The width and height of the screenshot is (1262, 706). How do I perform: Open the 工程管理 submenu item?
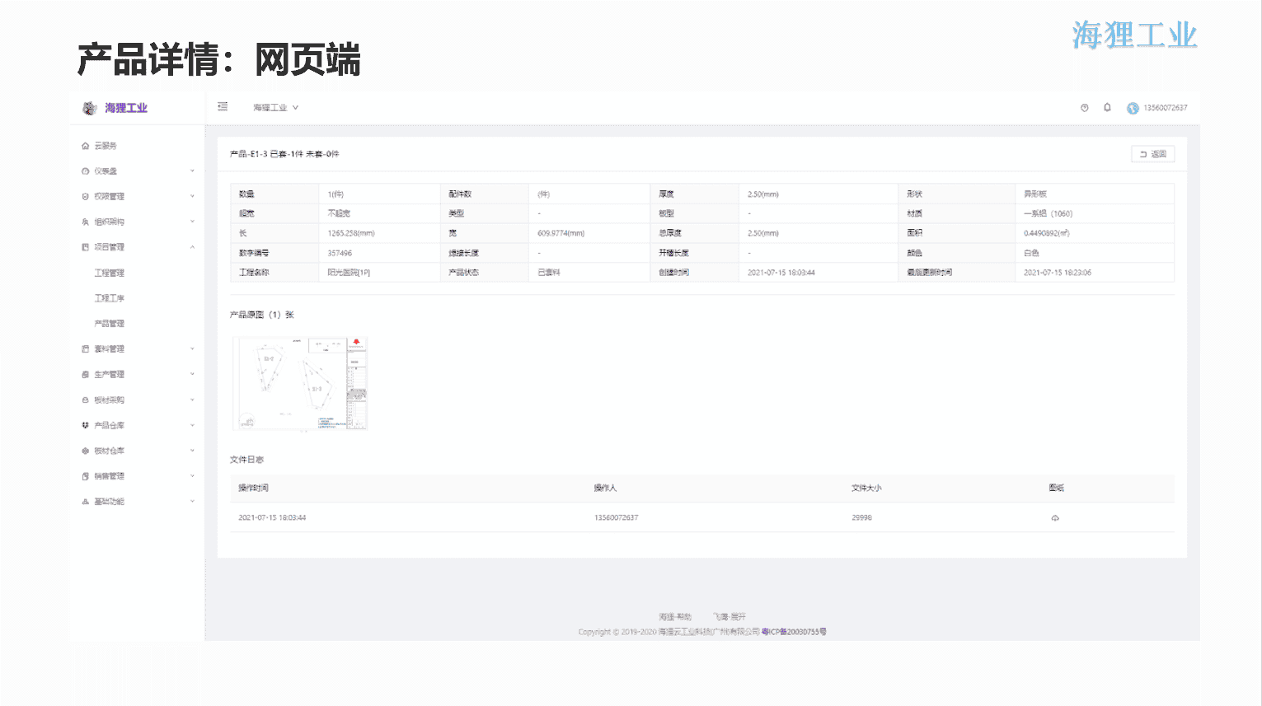(x=109, y=273)
